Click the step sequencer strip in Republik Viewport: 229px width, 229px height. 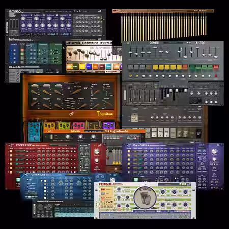click(145, 215)
